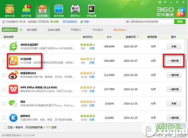This screenshot has height=138, width=188.
Task: Switch to 评分低(5) tab
Action: 98,30
